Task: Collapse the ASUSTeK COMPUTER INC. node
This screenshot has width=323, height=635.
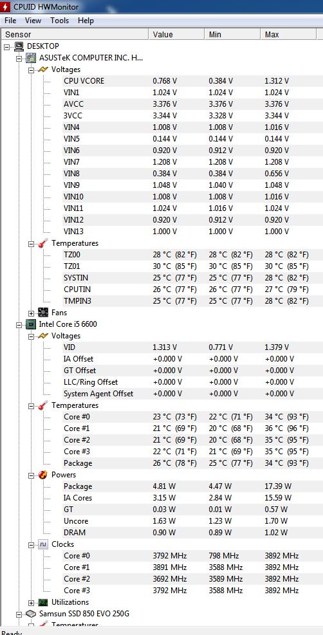Action: tap(19, 59)
